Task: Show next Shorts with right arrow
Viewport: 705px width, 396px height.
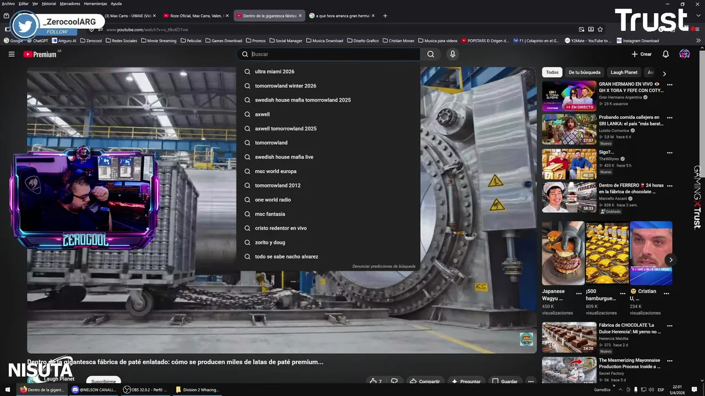Action: click(x=670, y=260)
